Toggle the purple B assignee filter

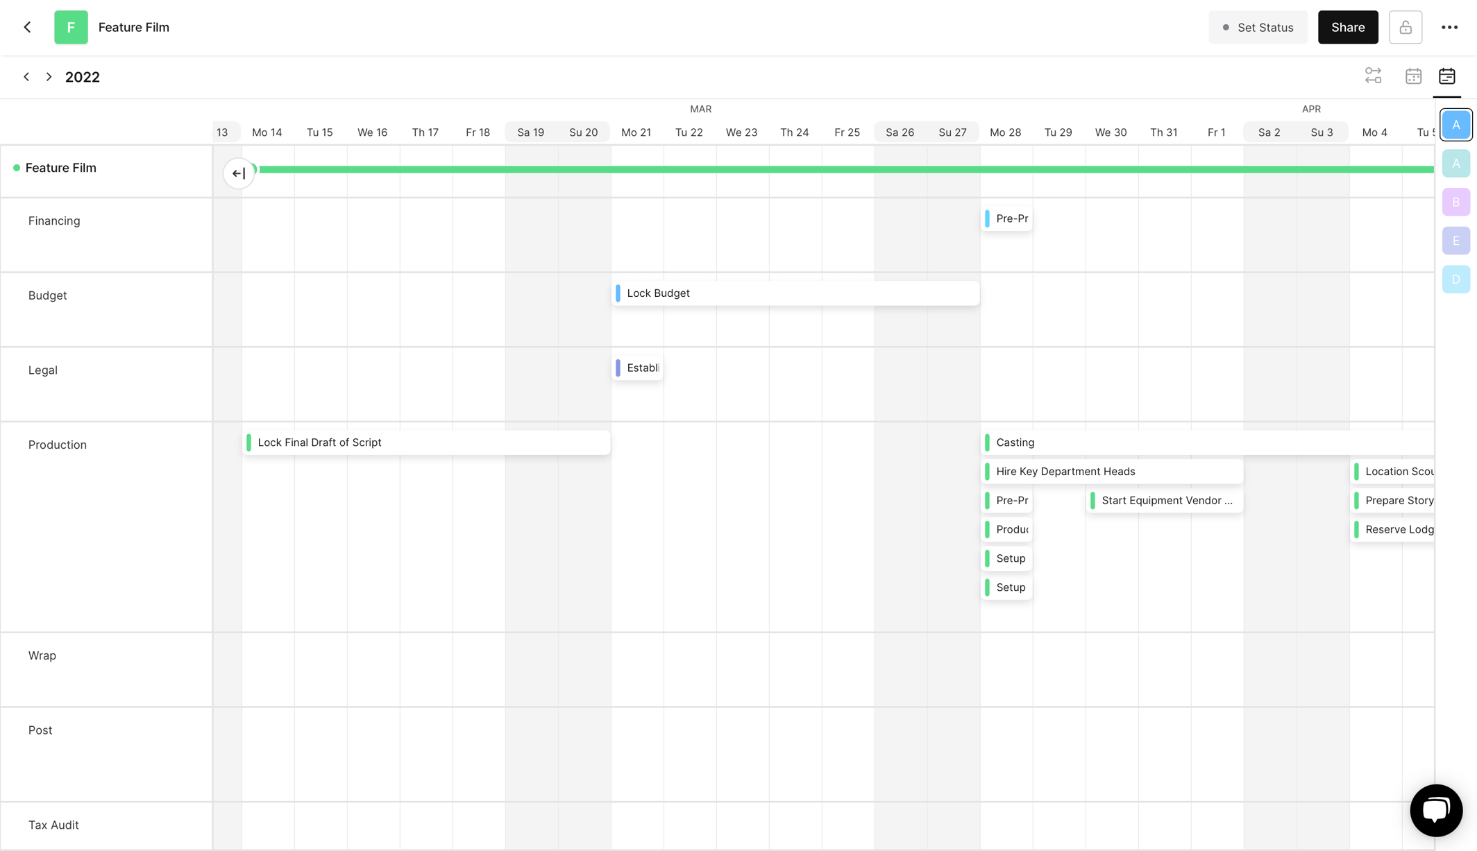pyautogui.click(x=1455, y=202)
